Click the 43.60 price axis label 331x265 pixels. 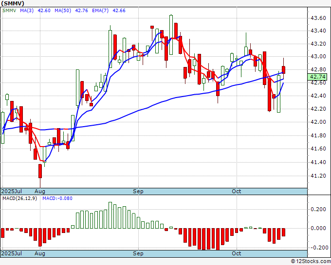(x=318, y=18)
